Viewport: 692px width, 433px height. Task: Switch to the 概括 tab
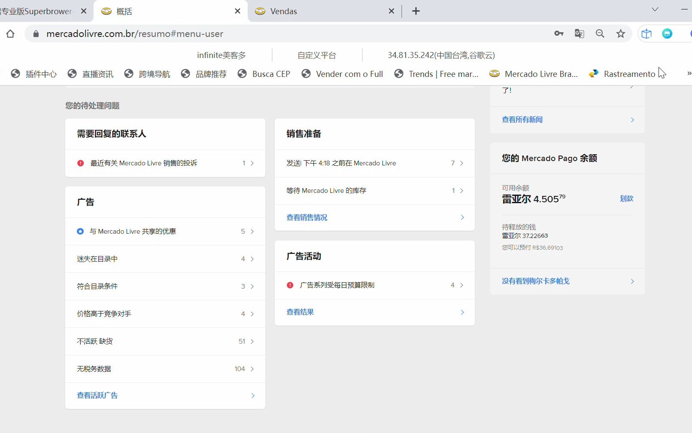170,11
